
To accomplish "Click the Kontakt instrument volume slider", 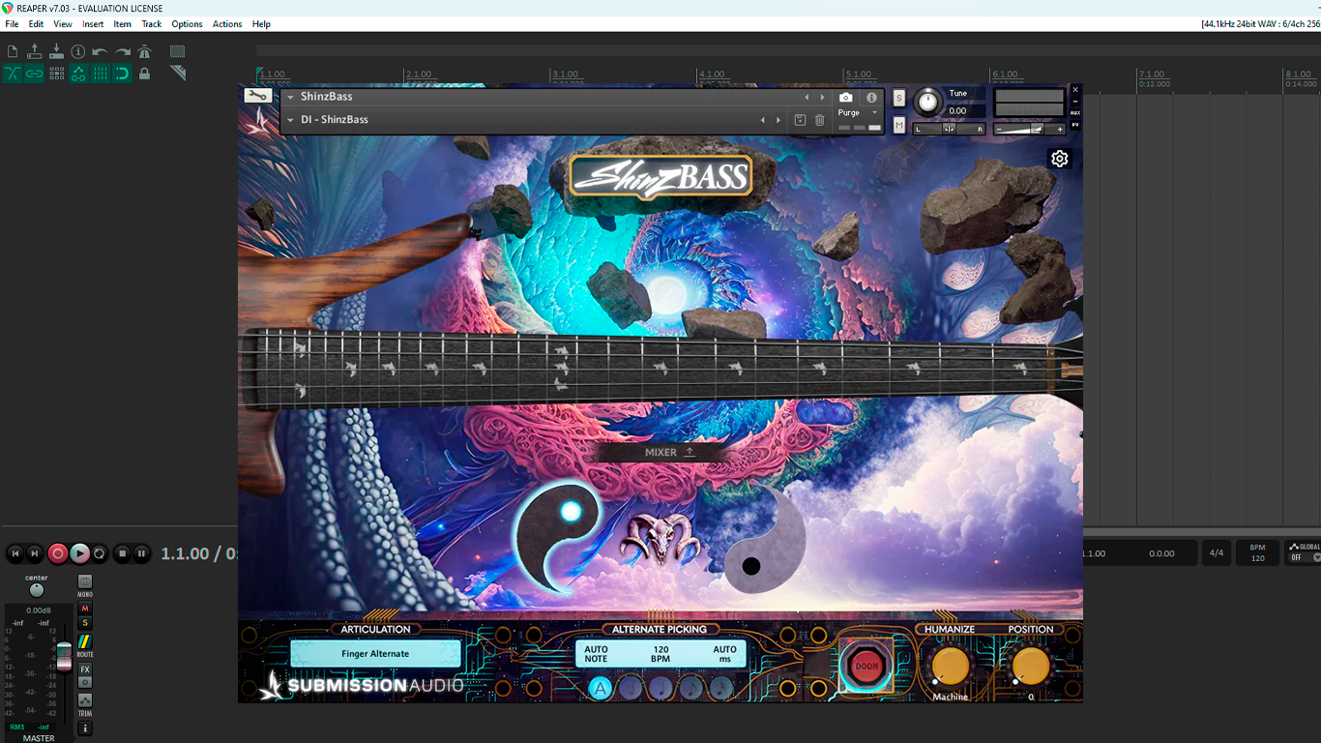I will point(1029,129).
